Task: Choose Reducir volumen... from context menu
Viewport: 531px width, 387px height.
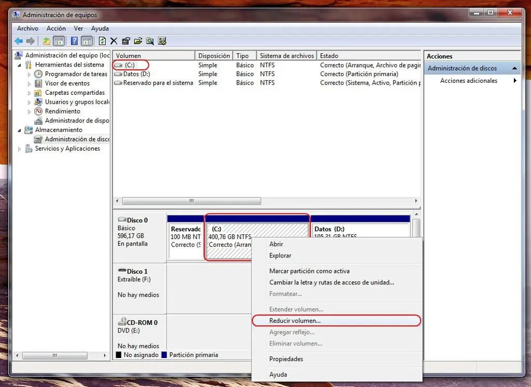Action: (x=295, y=321)
